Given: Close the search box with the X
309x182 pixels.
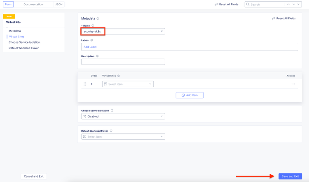Looking at the screenshot, I should (x=299, y=5).
